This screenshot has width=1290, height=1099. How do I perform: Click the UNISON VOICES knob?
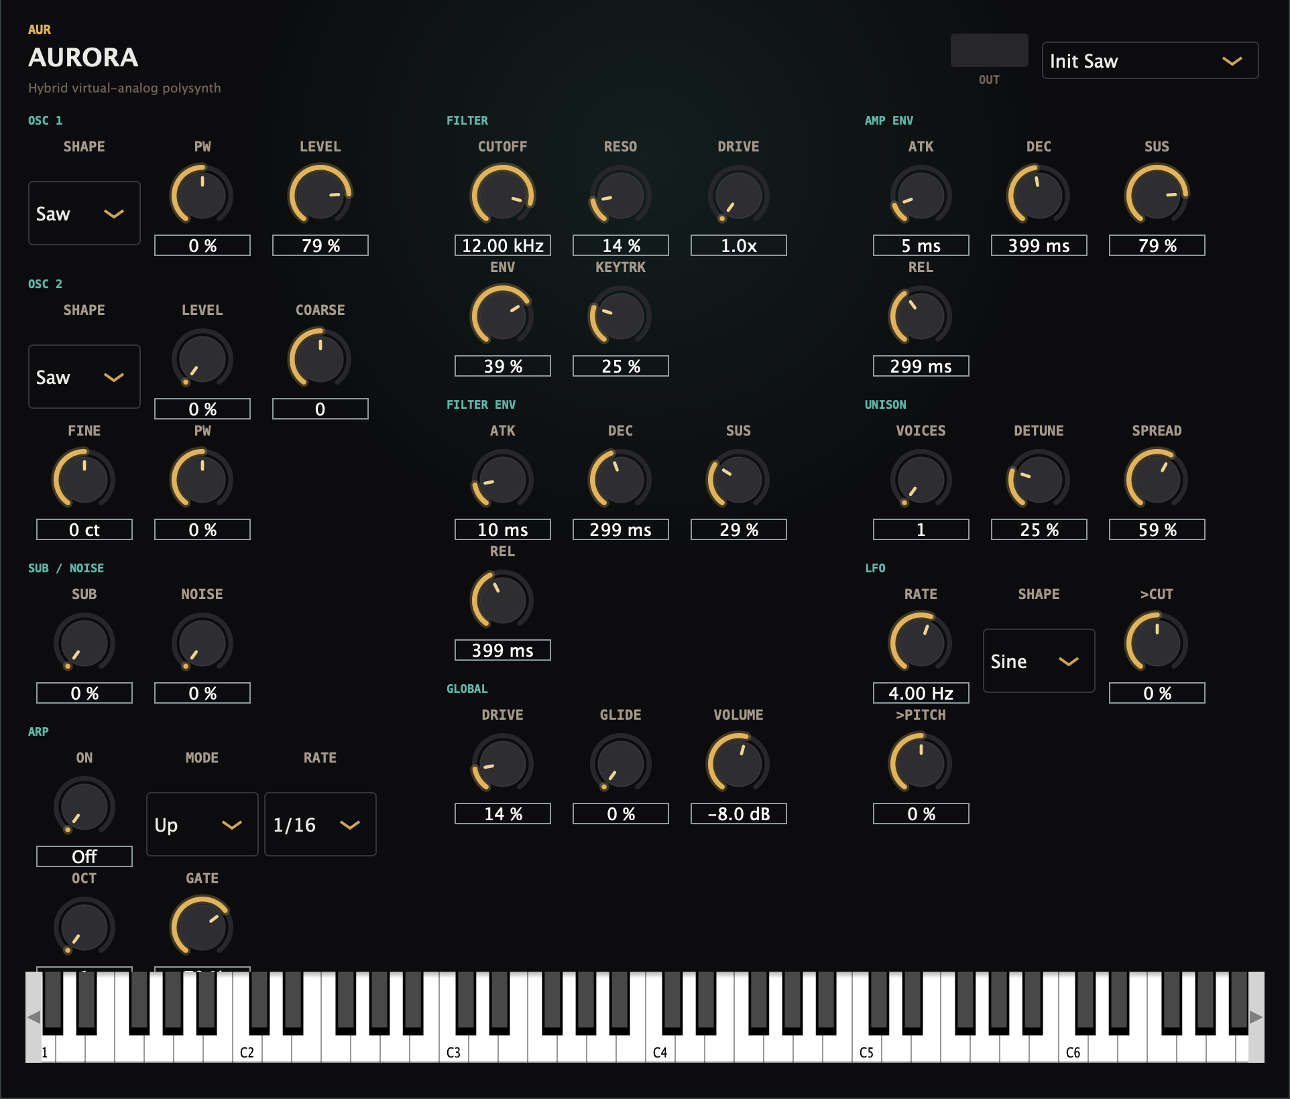(921, 478)
